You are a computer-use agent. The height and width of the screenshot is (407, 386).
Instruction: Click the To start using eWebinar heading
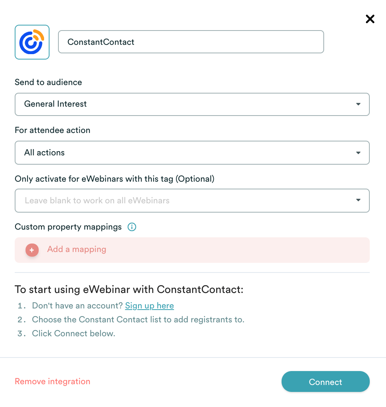coord(129,289)
